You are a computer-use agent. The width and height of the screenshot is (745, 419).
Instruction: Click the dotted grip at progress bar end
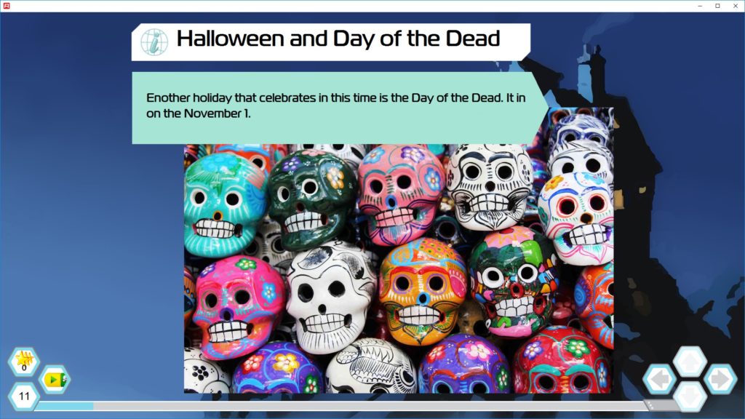pos(650,406)
